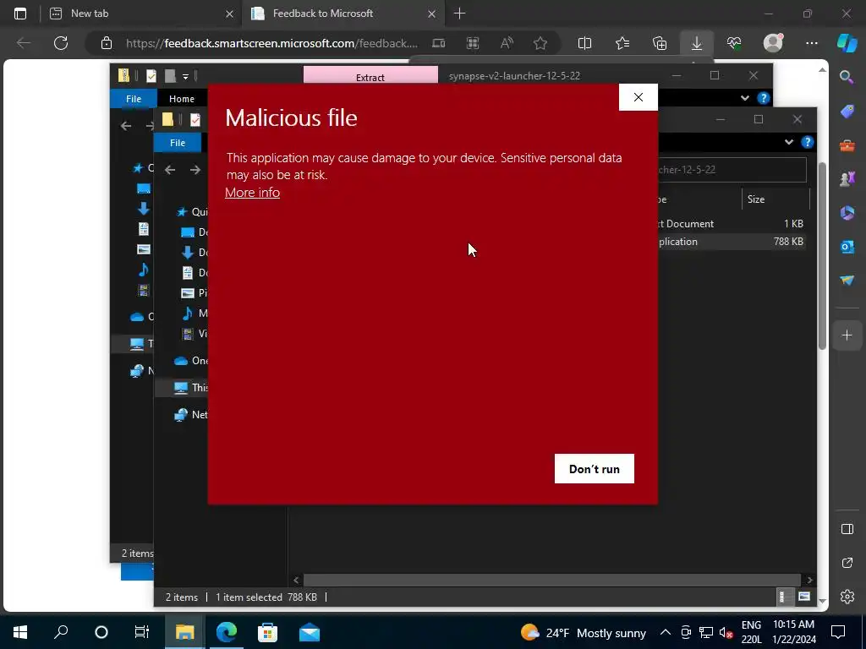Open notification center icon
866x649 pixels.
838,632
